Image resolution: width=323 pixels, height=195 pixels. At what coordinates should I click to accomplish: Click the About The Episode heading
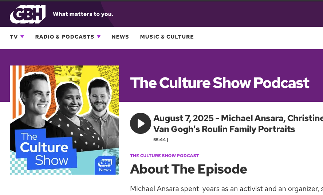pyautogui.click(x=189, y=169)
